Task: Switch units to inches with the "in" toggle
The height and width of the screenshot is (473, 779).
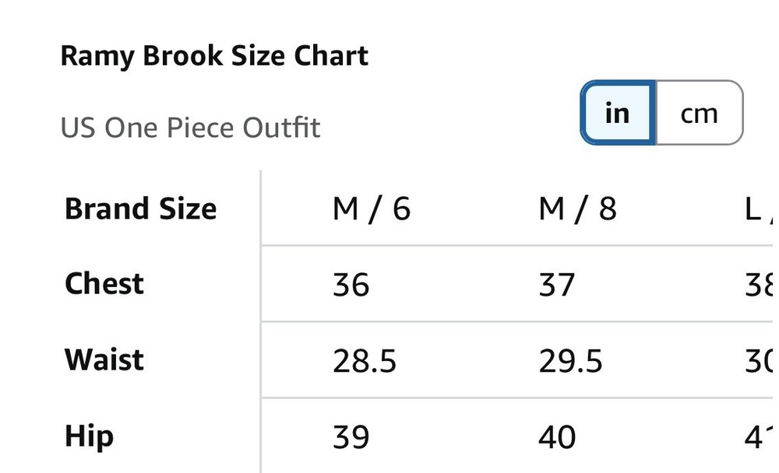Action: (617, 114)
